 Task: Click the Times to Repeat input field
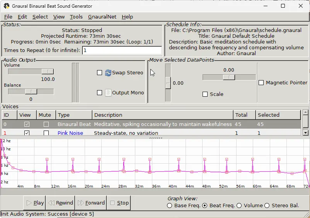pyautogui.click(x=122, y=50)
